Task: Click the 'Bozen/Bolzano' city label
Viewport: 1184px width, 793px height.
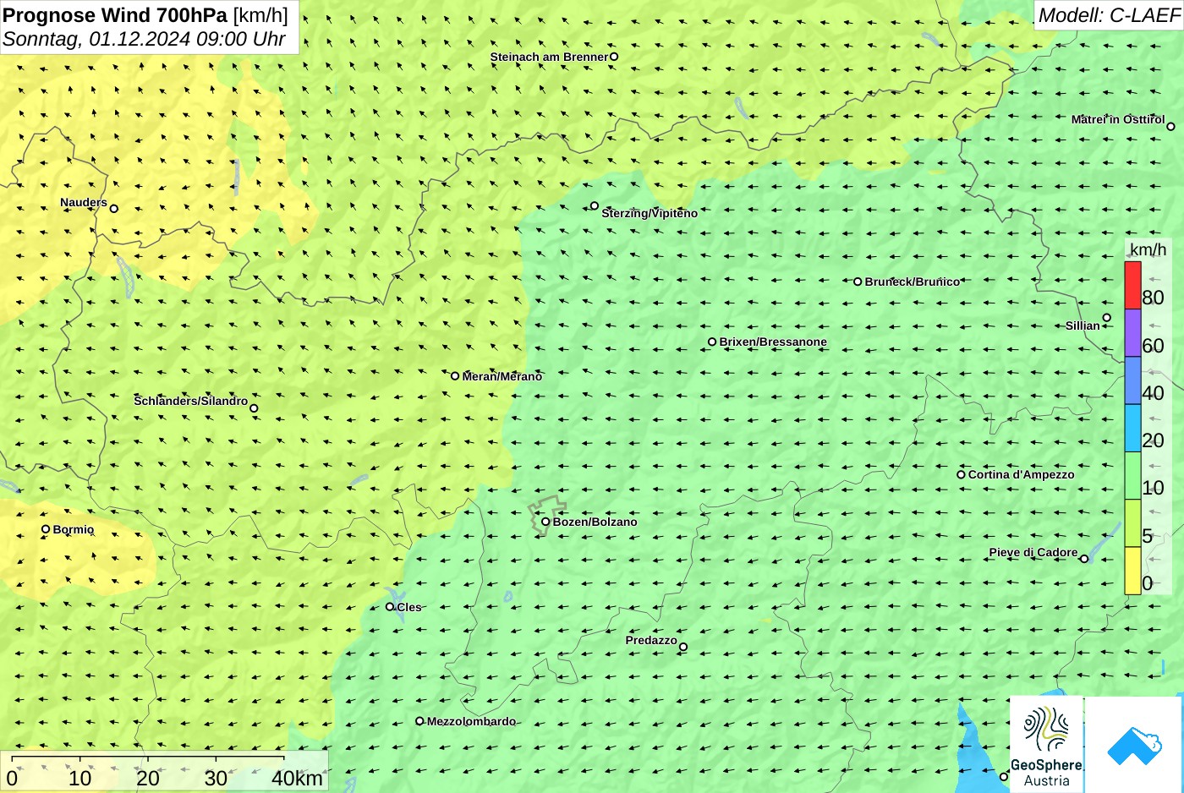Action: click(595, 522)
